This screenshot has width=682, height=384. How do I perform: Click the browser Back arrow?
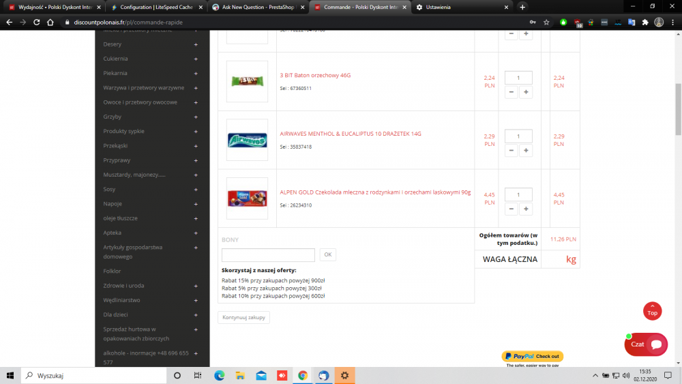click(x=9, y=23)
